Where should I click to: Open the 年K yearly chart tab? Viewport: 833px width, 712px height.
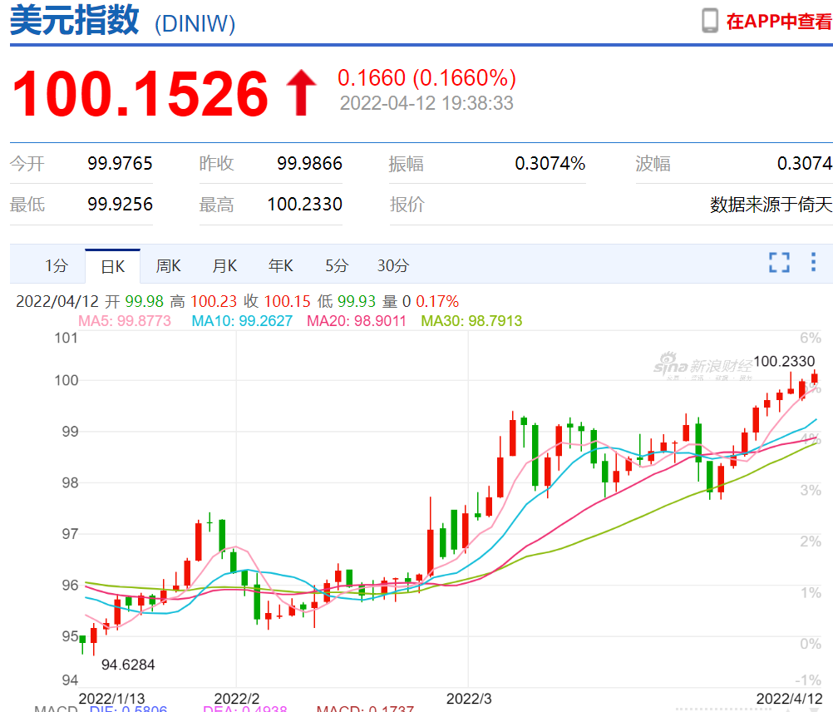280,266
